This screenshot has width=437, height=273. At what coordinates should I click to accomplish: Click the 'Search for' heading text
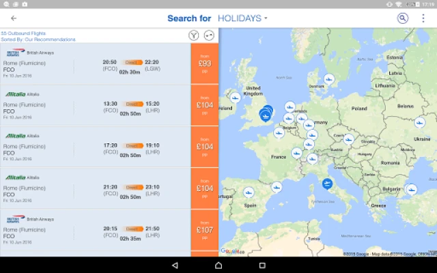(x=189, y=18)
